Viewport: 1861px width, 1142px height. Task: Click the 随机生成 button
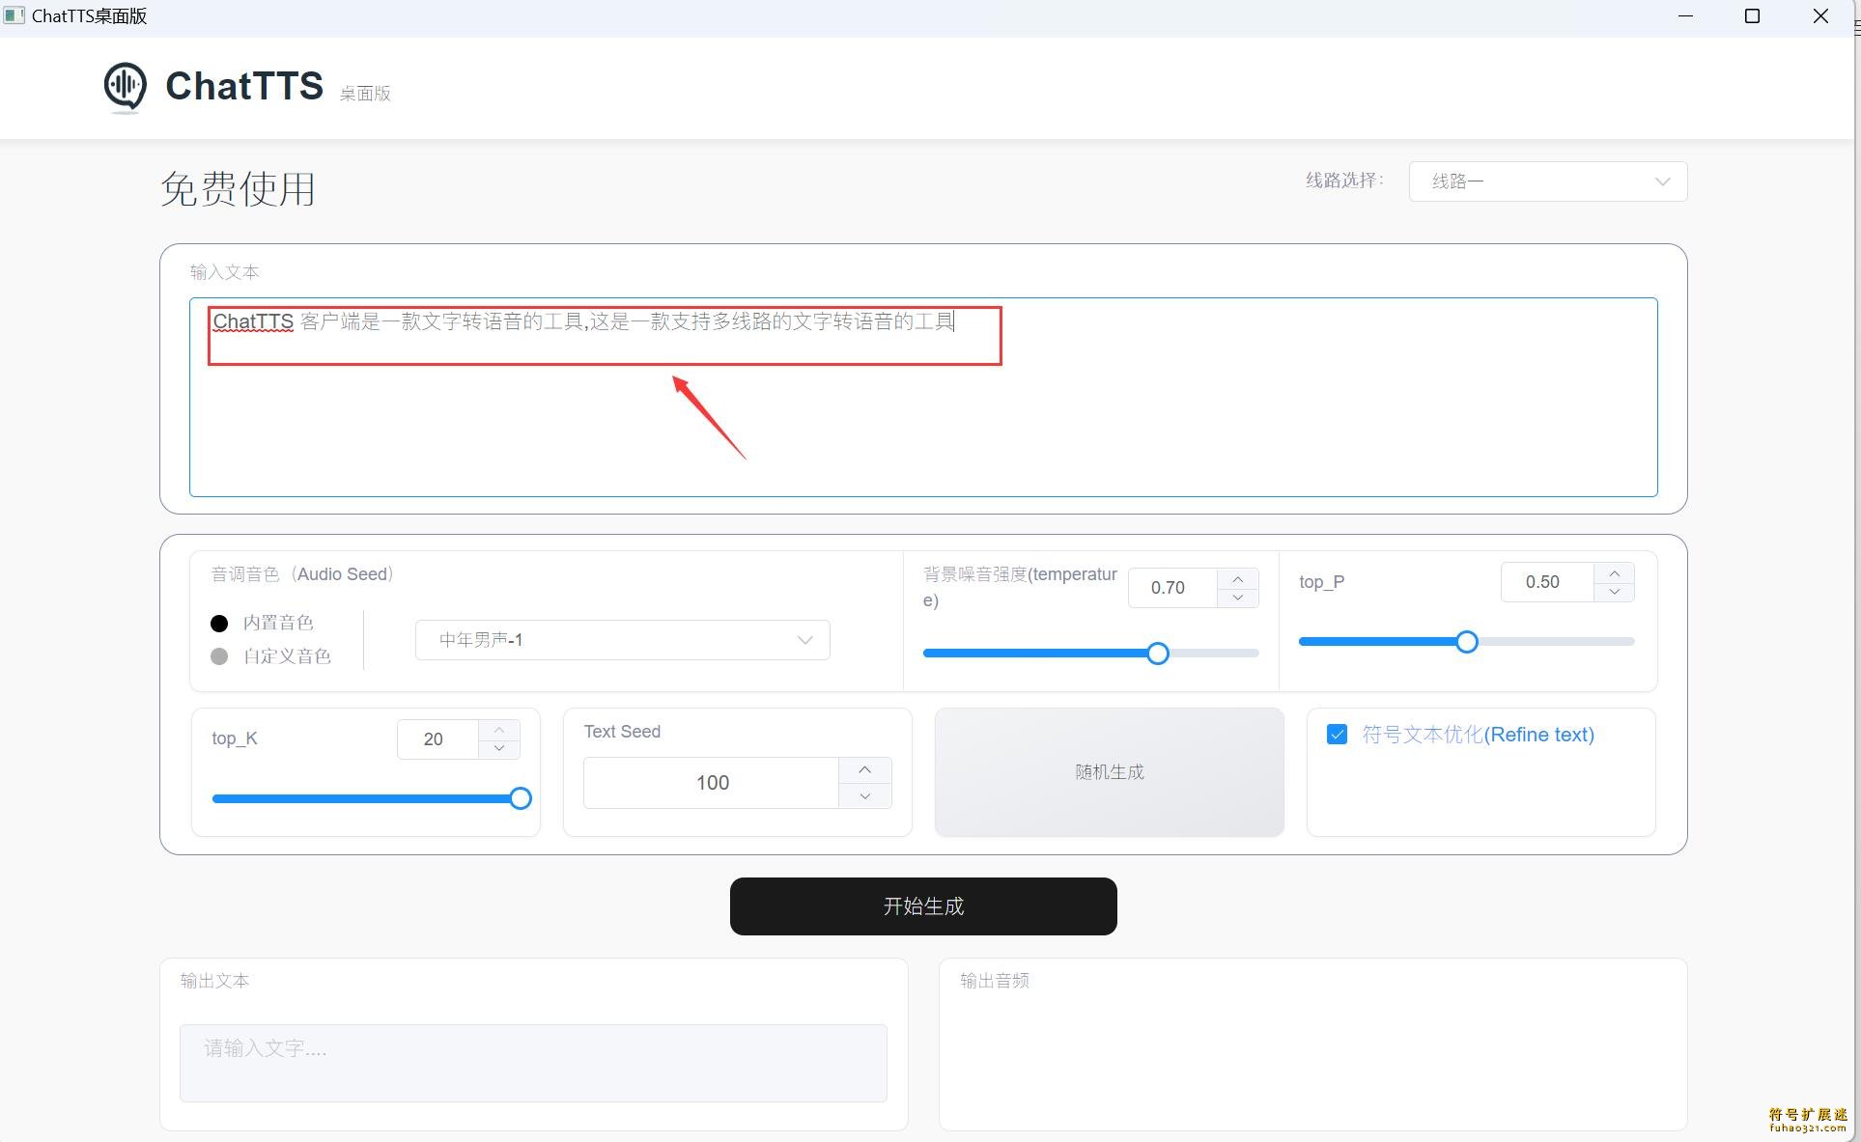click(x=1110, y=772)
